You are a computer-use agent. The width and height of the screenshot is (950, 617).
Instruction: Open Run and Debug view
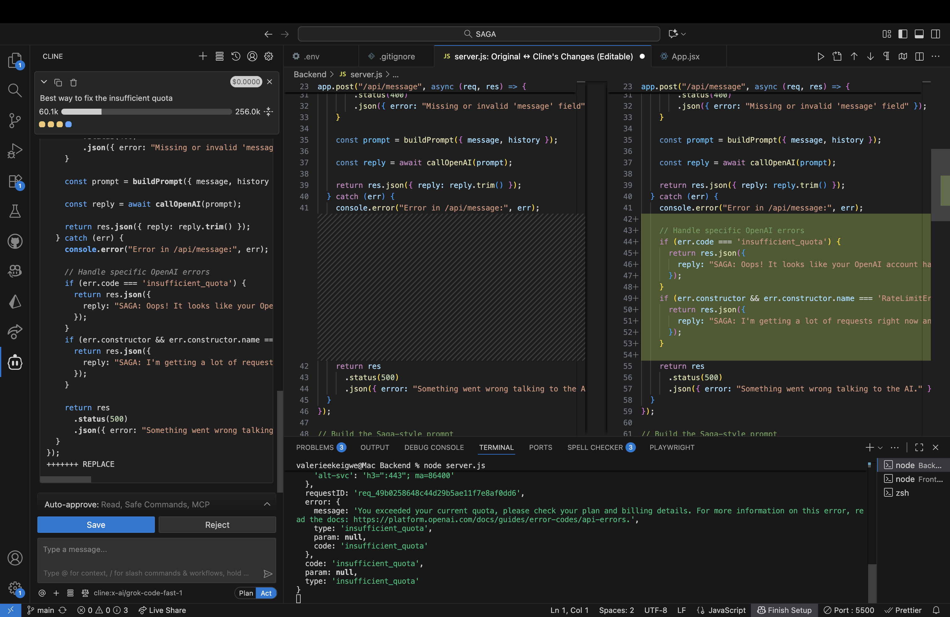[15, 151]
